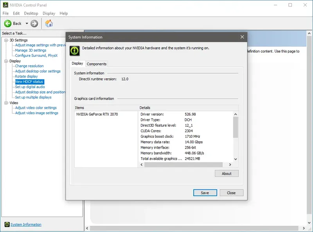
Task: Click the details horizontal scrollbar thumb
Action: tap(183, 165)
